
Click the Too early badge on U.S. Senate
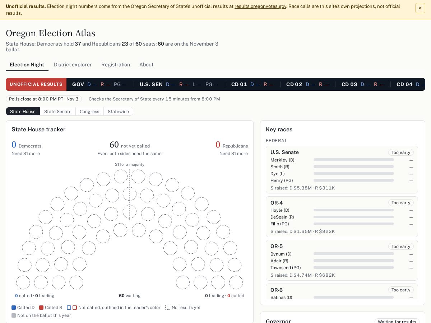401,153
